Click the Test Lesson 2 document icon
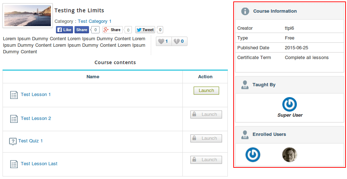 click(14, 119)
